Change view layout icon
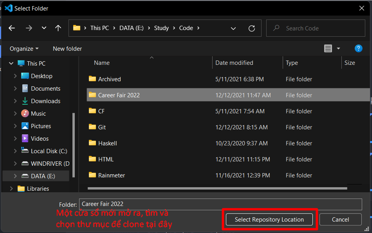 tap(328, 49)
